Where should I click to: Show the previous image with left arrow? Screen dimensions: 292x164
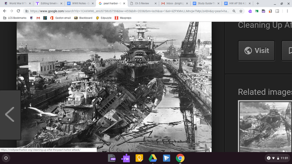tap(10, 114)
